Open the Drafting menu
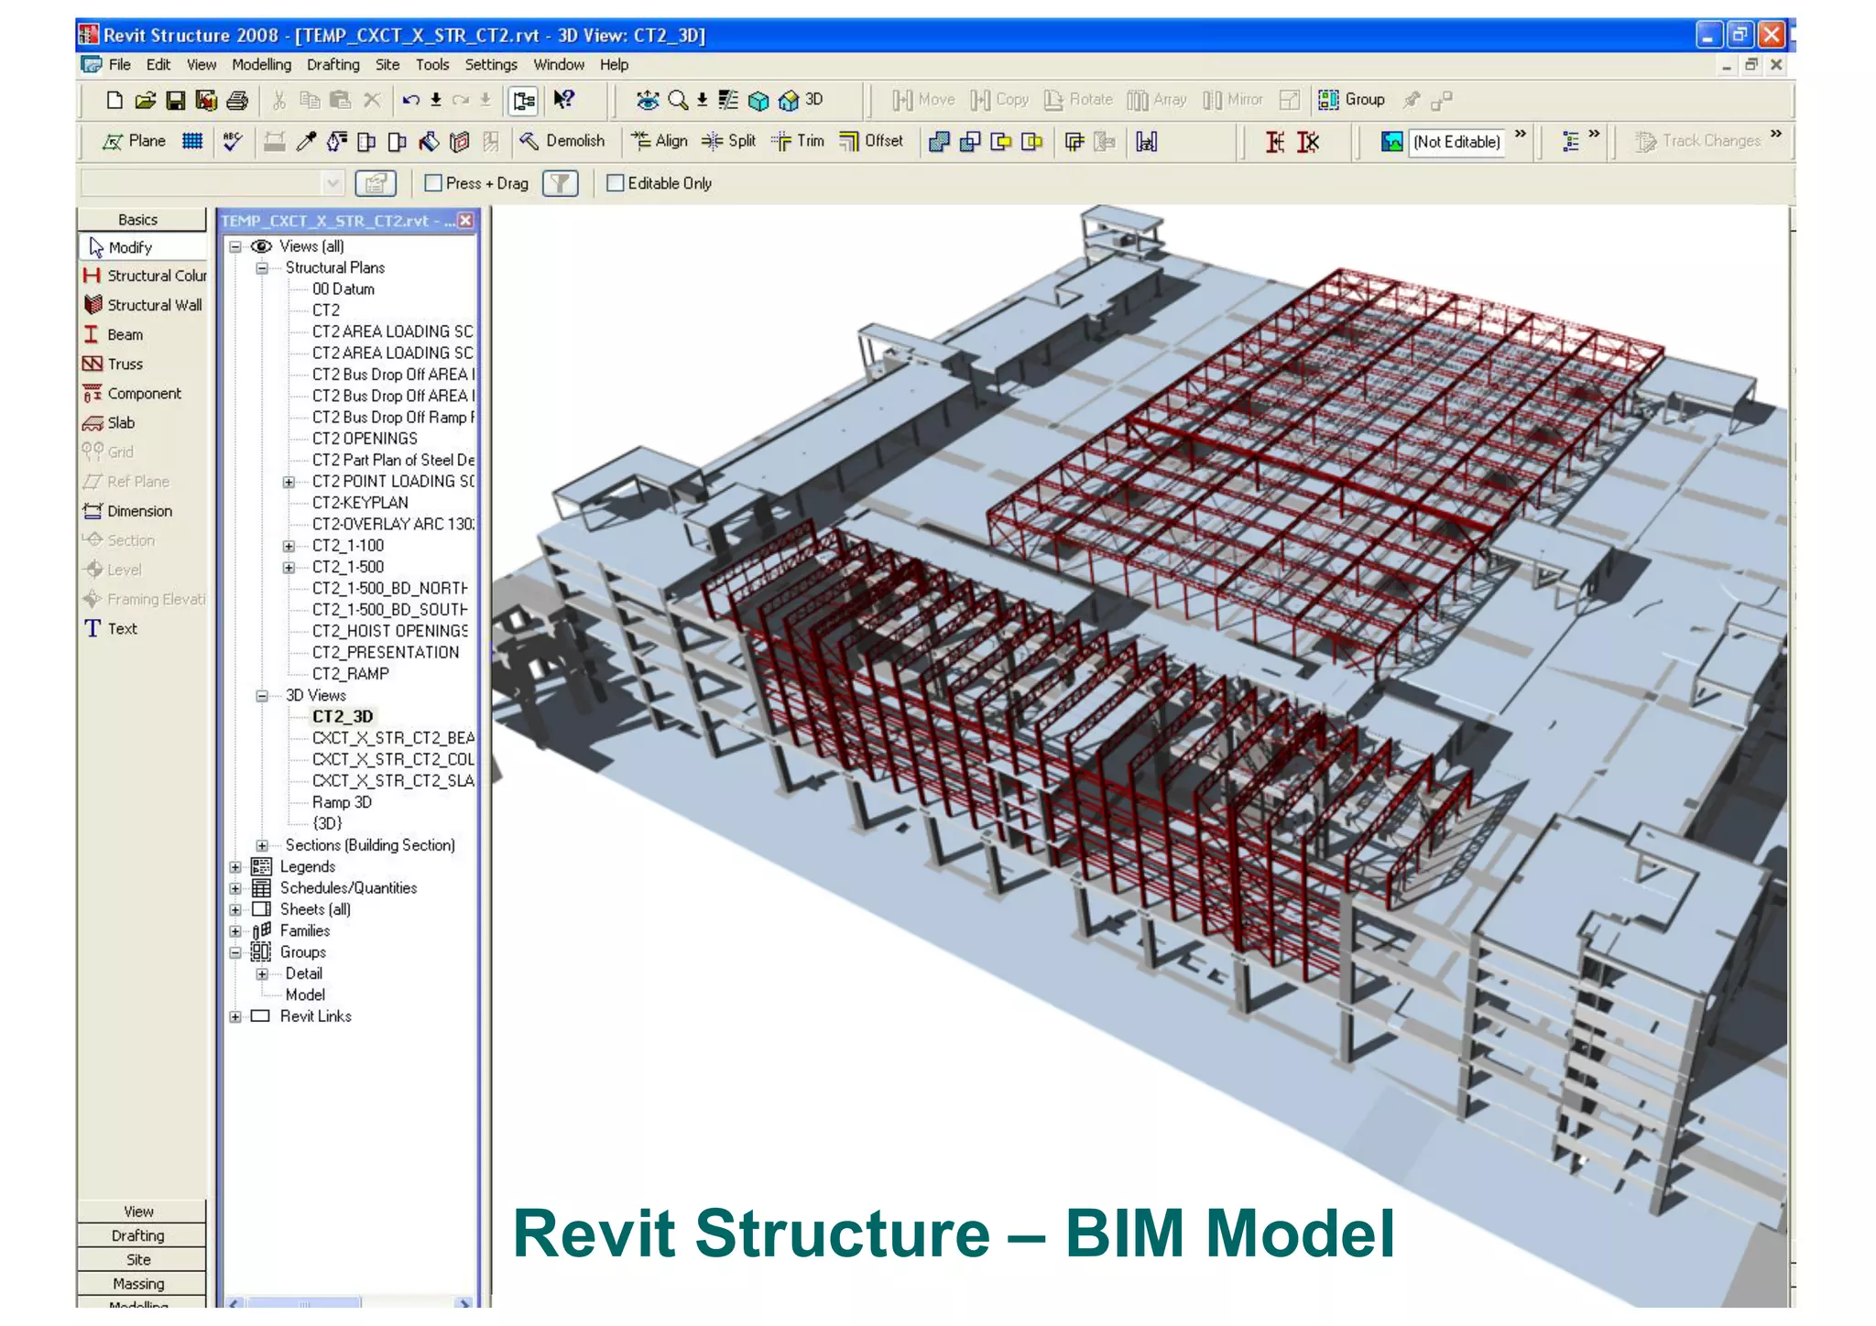The width and height of the screenshot is (1876, 1326). tap(333, 65)
